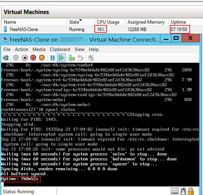
Task: Sort by Assigned Memory column header
Action: pos(147,22)
